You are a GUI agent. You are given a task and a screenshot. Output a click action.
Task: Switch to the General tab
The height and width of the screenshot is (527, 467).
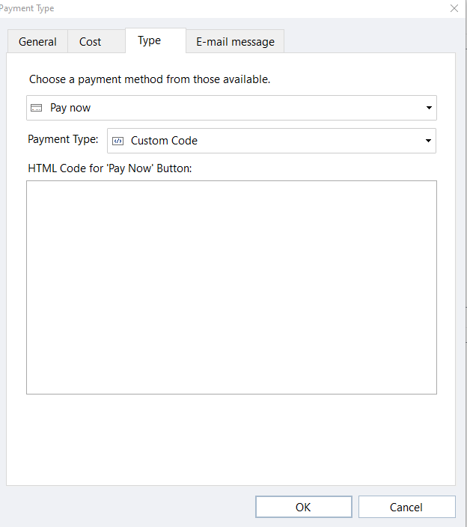[x=37, y=42]
